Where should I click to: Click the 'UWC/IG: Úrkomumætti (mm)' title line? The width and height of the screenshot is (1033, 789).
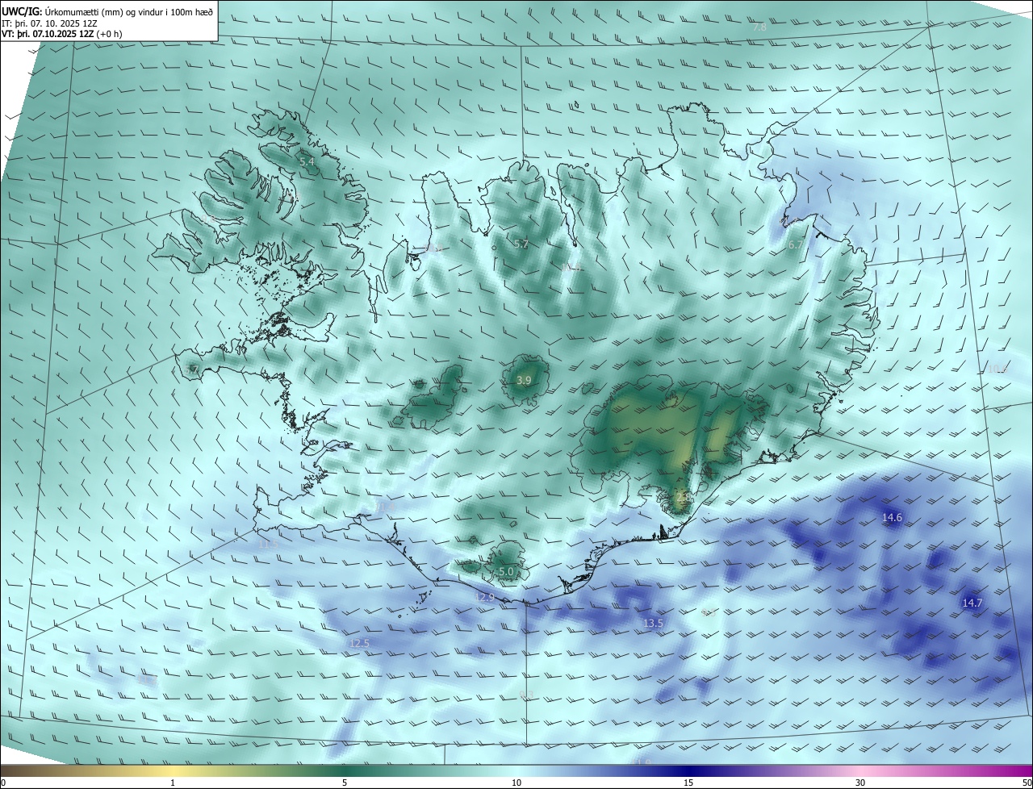(x=107, y=11)
